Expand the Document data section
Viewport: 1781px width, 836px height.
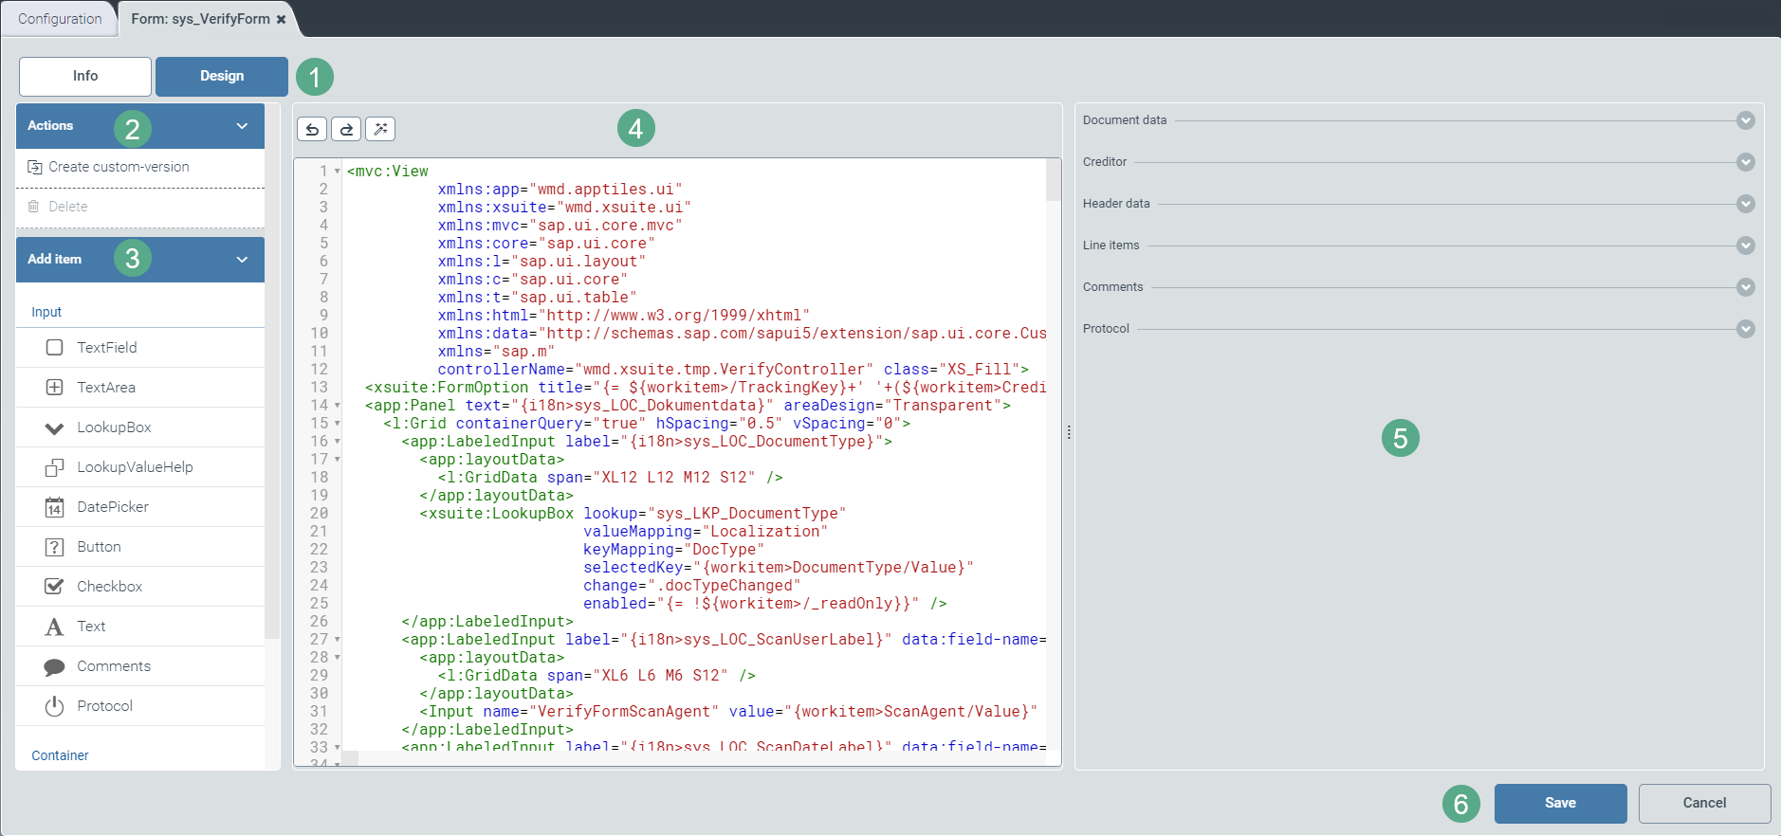point(1745,120)
